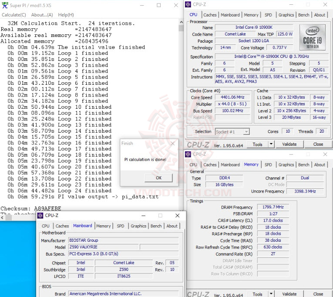This screenshot has height=297, width=333.
Task: Expand Tools dropdown arrow in Memory CPU-Z window
Action: click(x=271, y=294)
